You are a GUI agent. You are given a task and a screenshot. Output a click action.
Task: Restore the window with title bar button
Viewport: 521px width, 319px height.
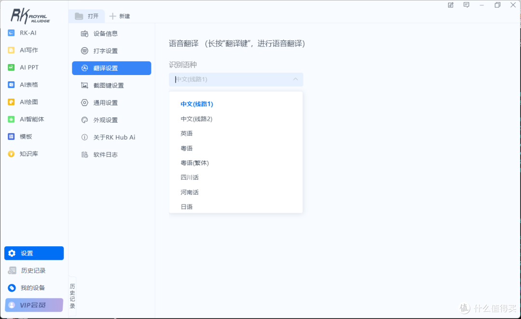497,5
